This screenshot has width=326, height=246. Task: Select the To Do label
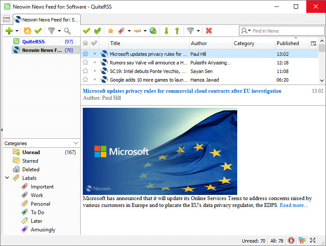[37, 212]
